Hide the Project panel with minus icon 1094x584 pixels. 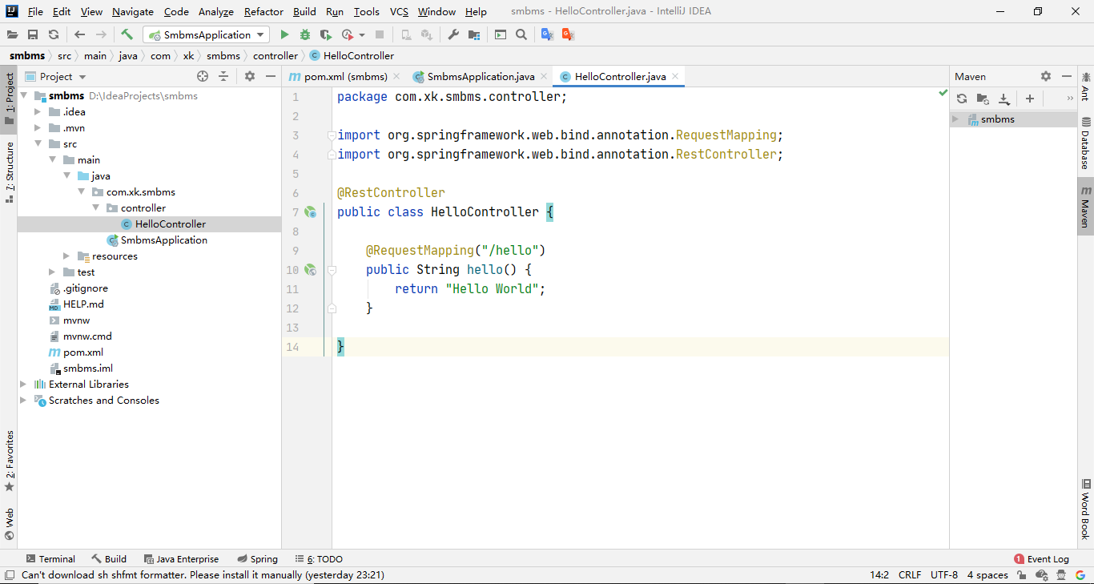[271, 76]
